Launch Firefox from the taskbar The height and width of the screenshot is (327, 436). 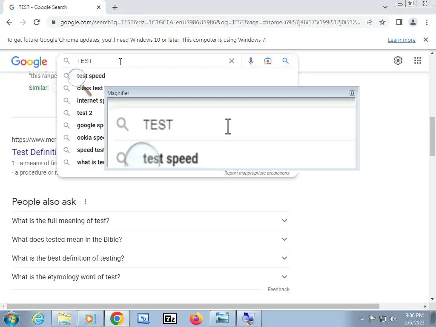pyautogui.click(x=196, y=318)
